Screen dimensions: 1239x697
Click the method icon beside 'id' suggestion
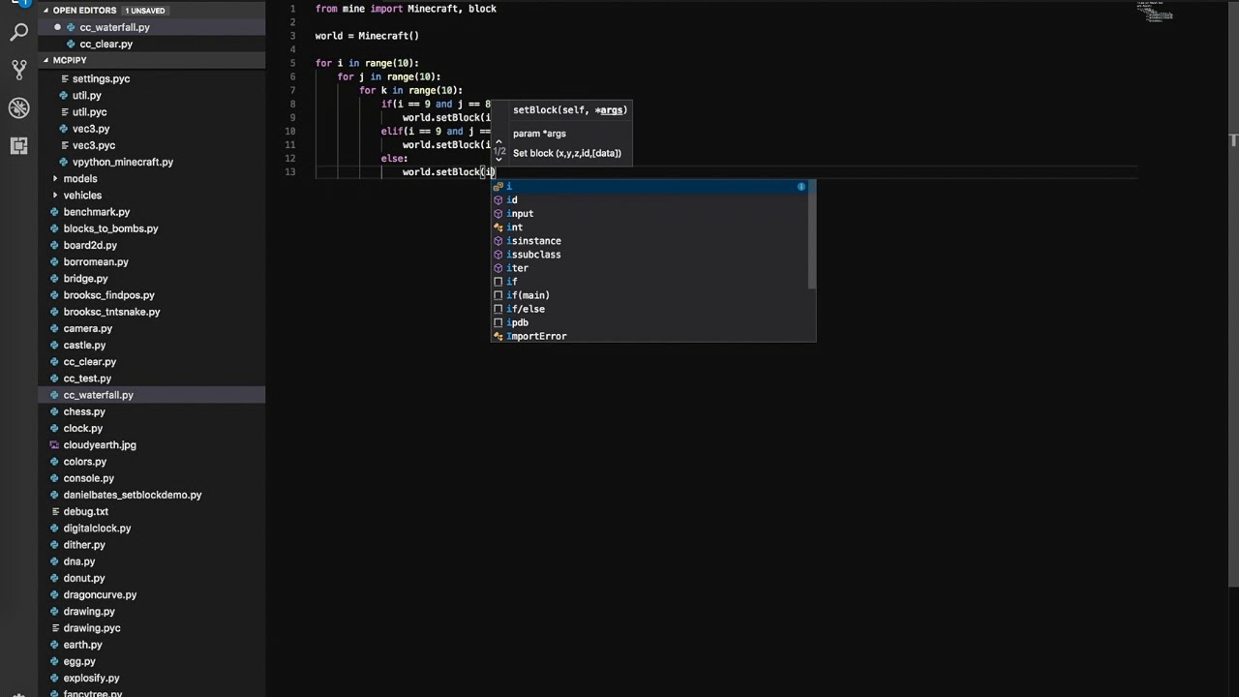coord(499,200)
